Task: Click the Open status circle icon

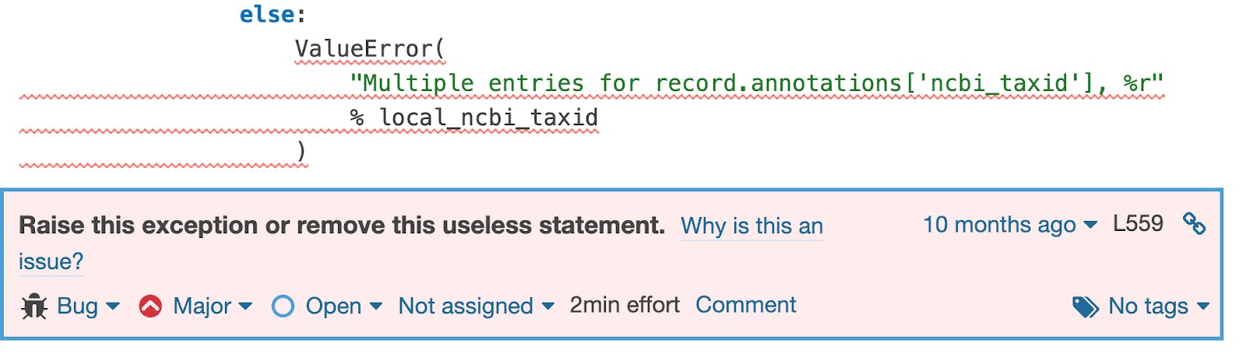Action: coord(283,306)
